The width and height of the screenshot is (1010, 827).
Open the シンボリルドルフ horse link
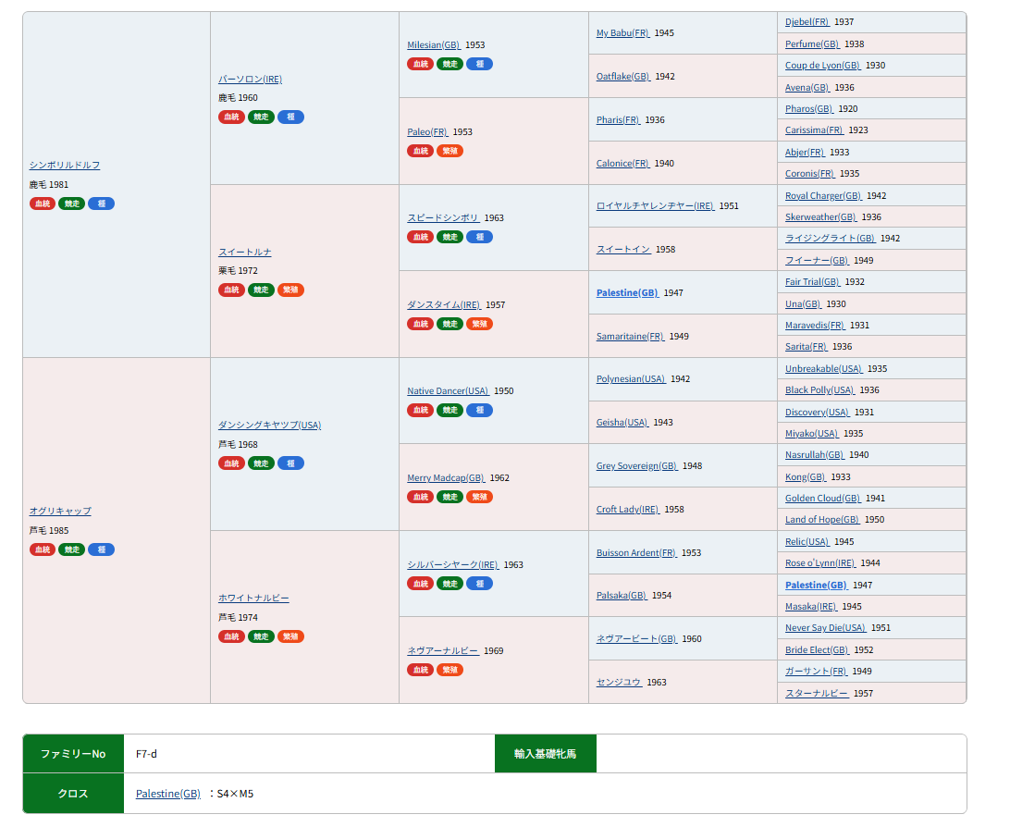tap(65, 165)
